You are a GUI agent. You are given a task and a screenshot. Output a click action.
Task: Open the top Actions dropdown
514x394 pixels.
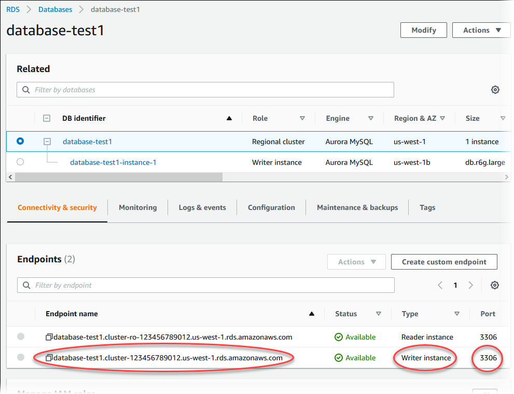tap(481, 30)
